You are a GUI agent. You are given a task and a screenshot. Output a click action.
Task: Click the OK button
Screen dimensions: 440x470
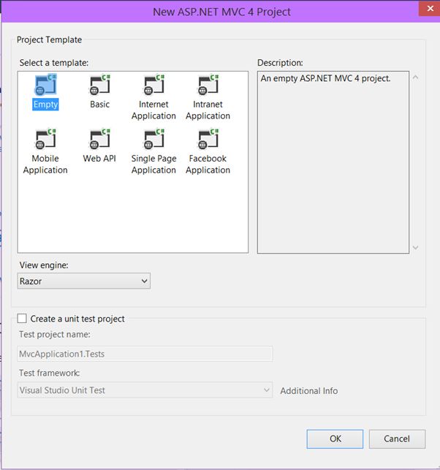(335, 439)
